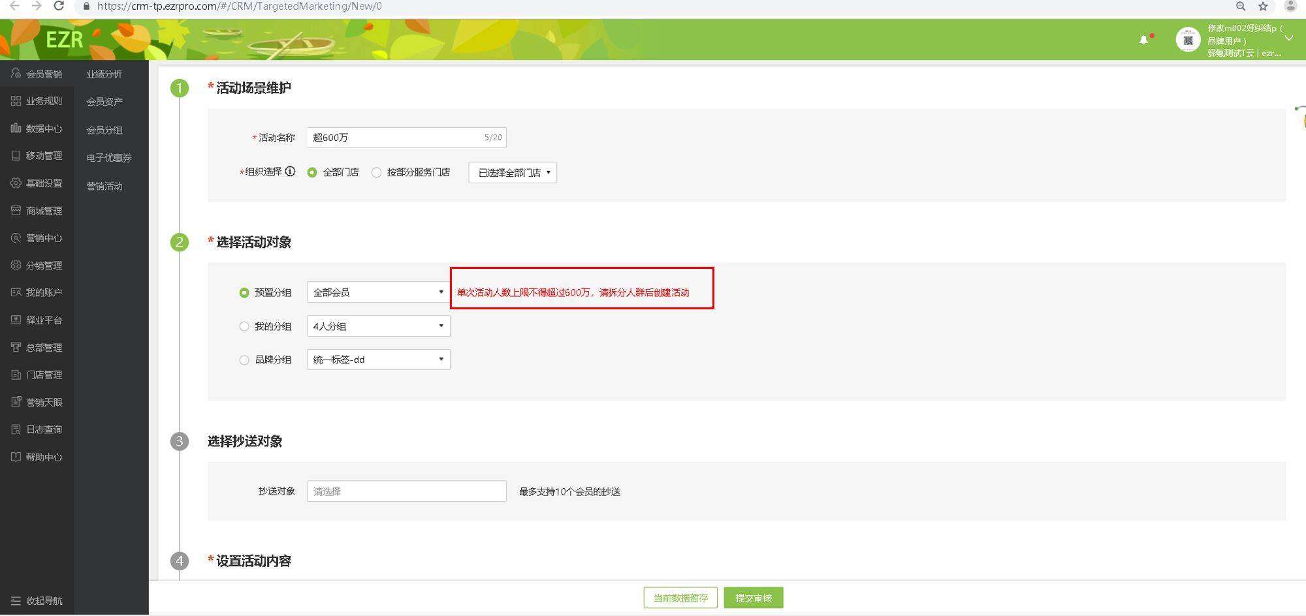
Task: Click the 抄送对象 select field
Action: coord(407,491)
